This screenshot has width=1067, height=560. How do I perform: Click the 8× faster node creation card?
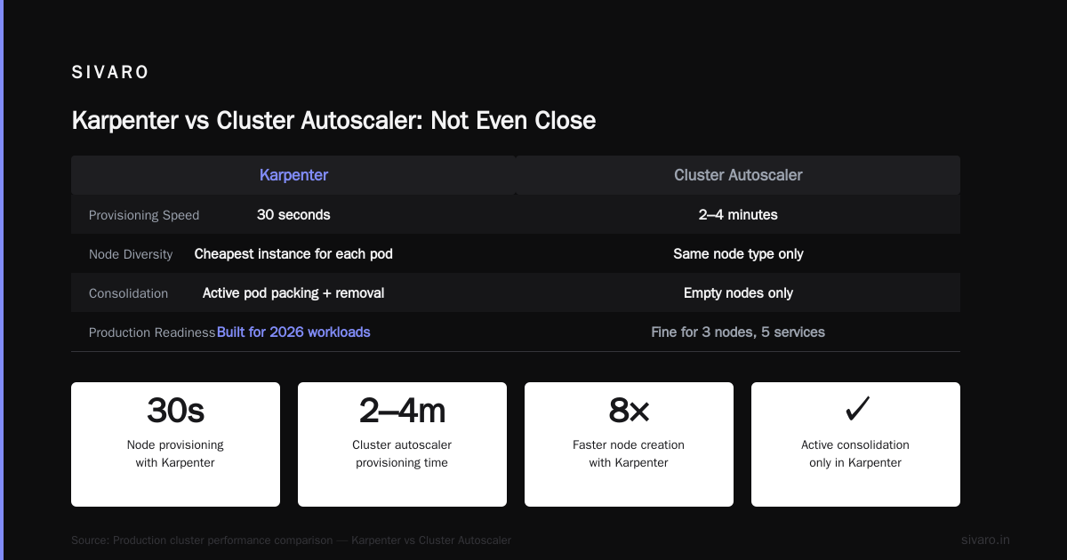(x=629, y=444)
